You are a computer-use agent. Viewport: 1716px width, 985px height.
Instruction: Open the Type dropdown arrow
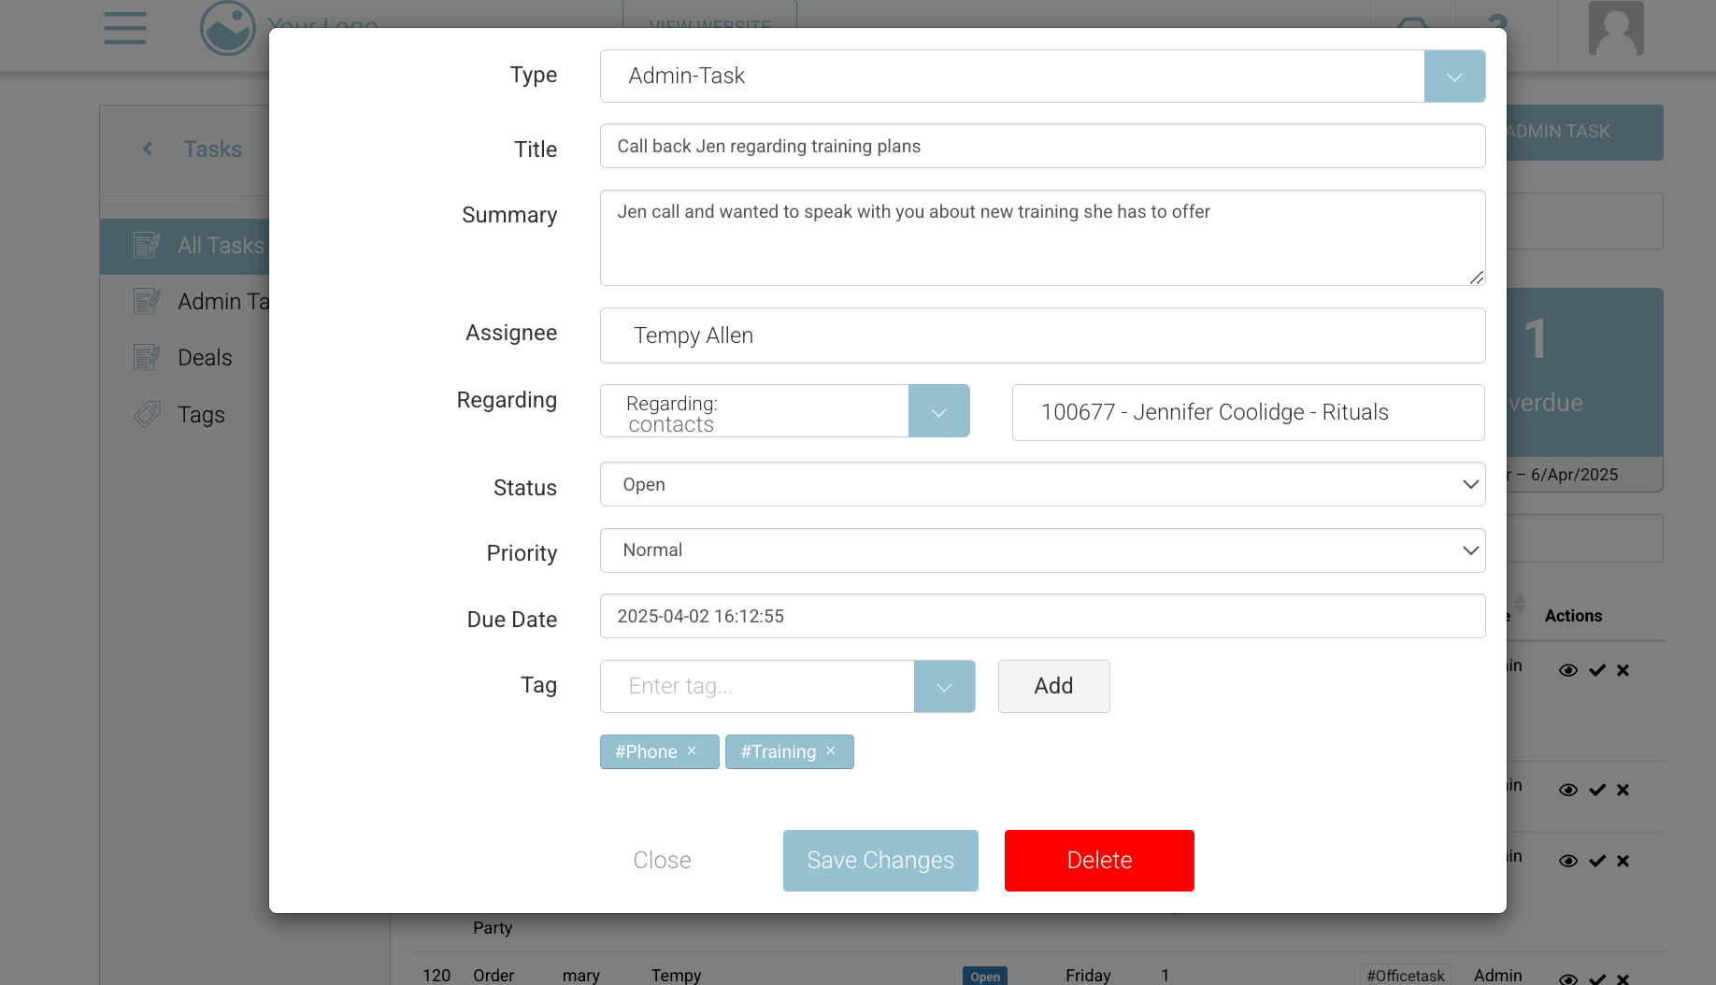[1454, 77]
